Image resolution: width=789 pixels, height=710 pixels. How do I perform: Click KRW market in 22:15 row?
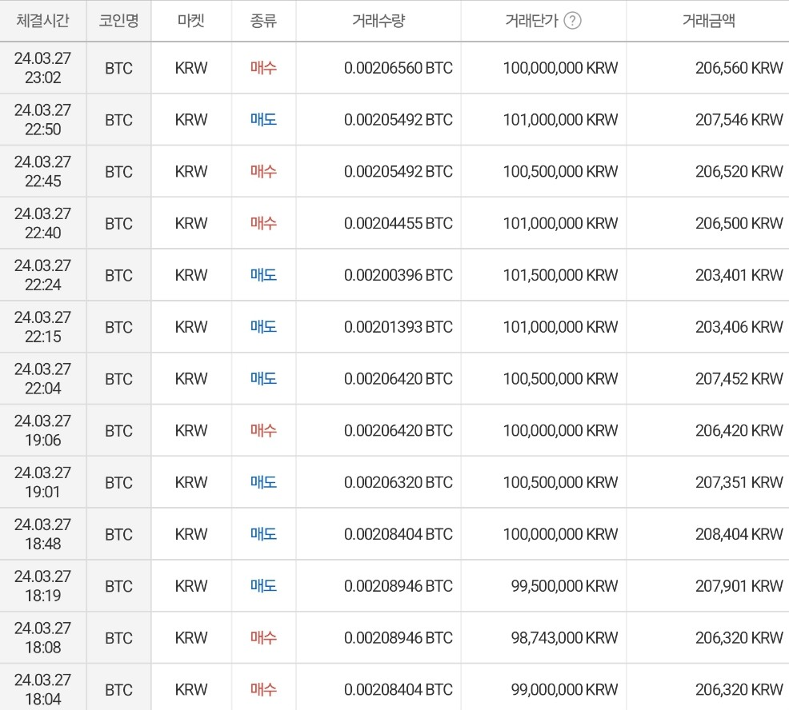tap(191, 327)
